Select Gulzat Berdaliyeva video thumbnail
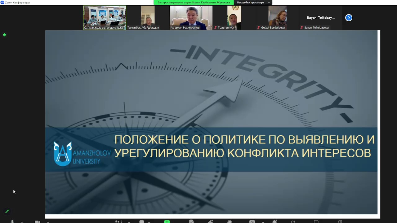397x223 pixels. click(277, 18)
